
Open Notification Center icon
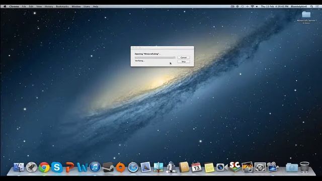(317, 7)
